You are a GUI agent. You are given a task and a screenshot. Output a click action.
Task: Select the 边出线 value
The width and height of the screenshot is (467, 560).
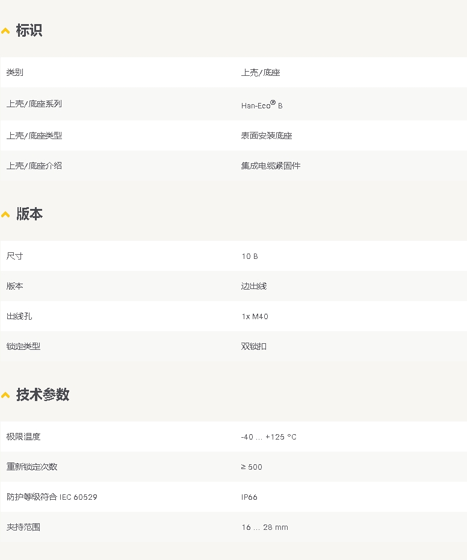pyautogui.click(x=254, y=286)
